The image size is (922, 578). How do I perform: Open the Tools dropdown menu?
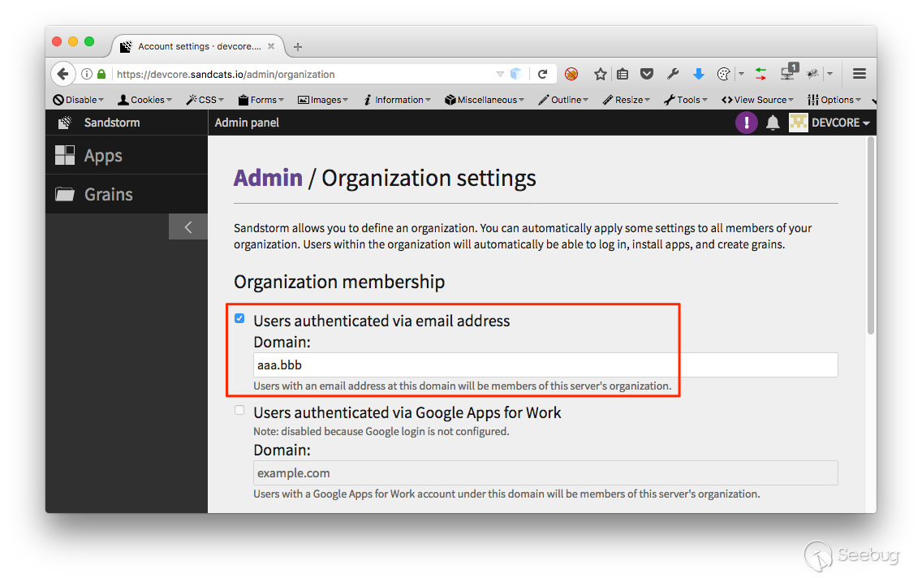click(x=686, y=100)
